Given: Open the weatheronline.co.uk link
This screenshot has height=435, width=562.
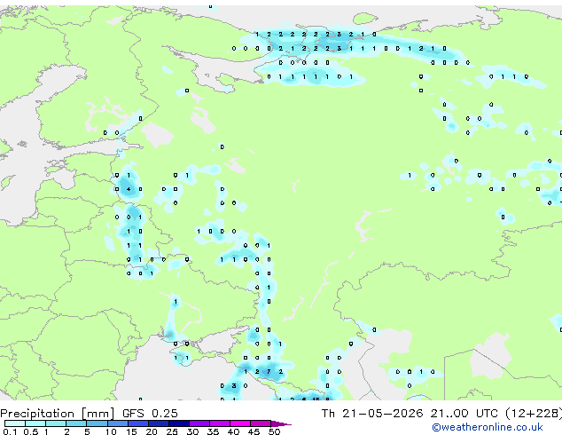Looking at the screenshot, I should tap(488, 427).
